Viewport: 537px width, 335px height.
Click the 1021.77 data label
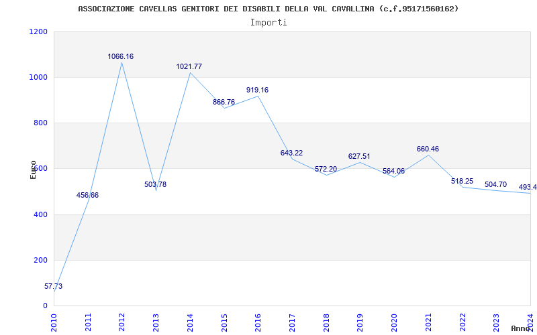(x=189, y=66)
